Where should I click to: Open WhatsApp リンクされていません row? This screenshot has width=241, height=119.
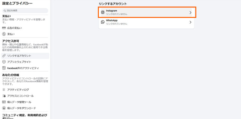tap(147, 22)
